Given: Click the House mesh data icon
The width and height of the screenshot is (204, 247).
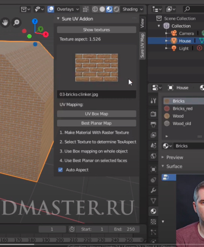Looking at the screenshot, I should click(202, 41).
